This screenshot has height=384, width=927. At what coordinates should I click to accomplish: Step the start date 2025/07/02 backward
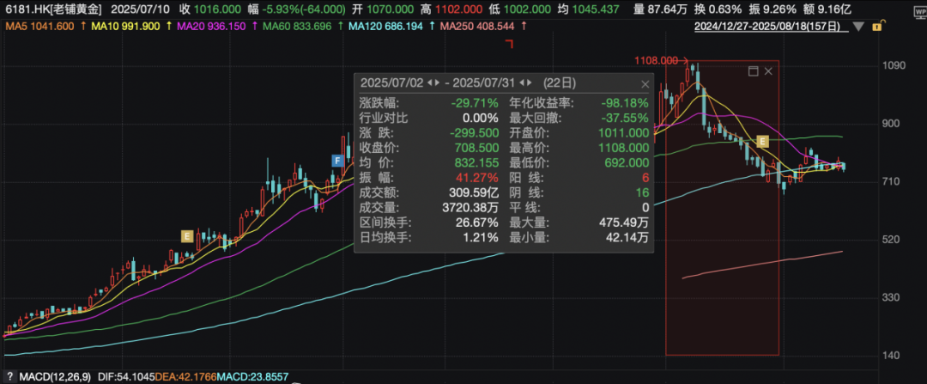[428, 83]
